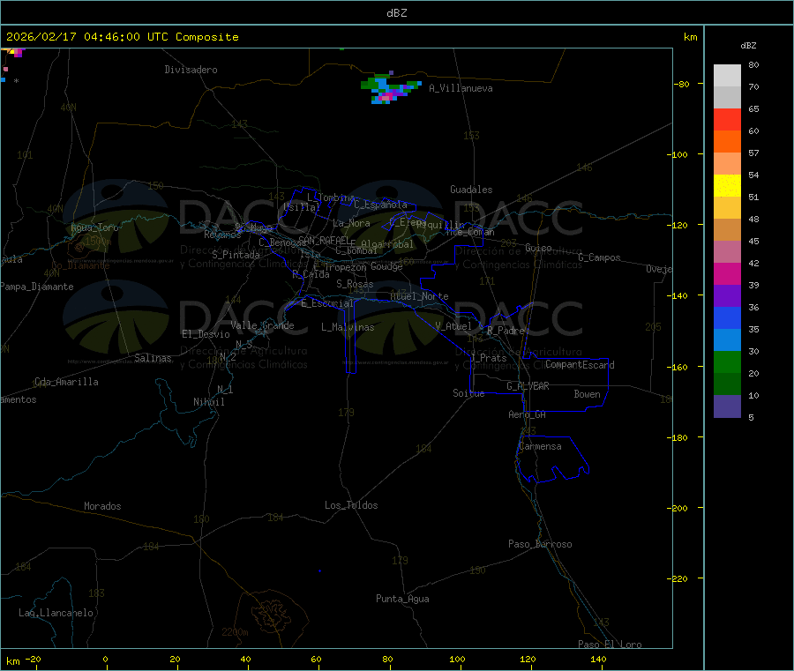Click the C_Española map label
Screen dimensions: 794x671
pyautogui.click(x=381, y=205)
